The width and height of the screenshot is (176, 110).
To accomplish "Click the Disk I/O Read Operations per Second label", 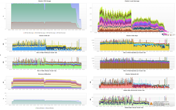I will click(x=134, y=71).
